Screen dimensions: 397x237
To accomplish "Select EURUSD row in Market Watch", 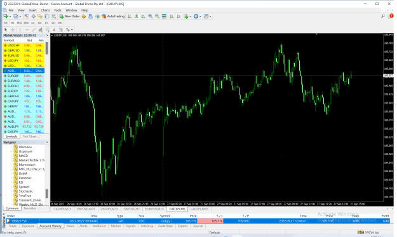I will tap(24, 55).
